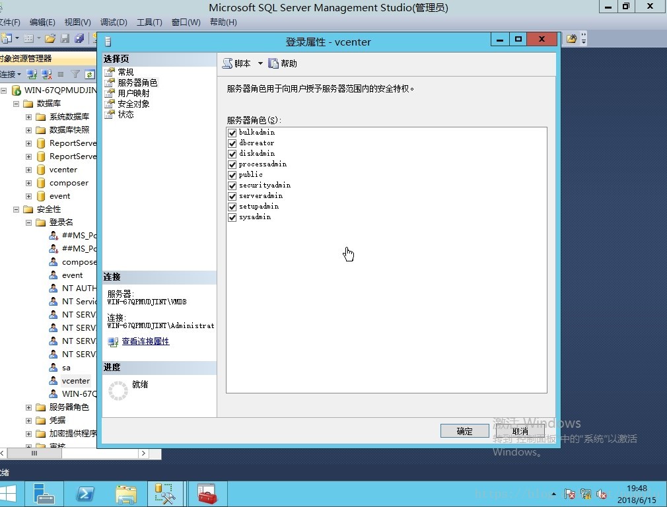667x507 pixels.
Task: Open the 窗口(W) menu
Action: 186,22
